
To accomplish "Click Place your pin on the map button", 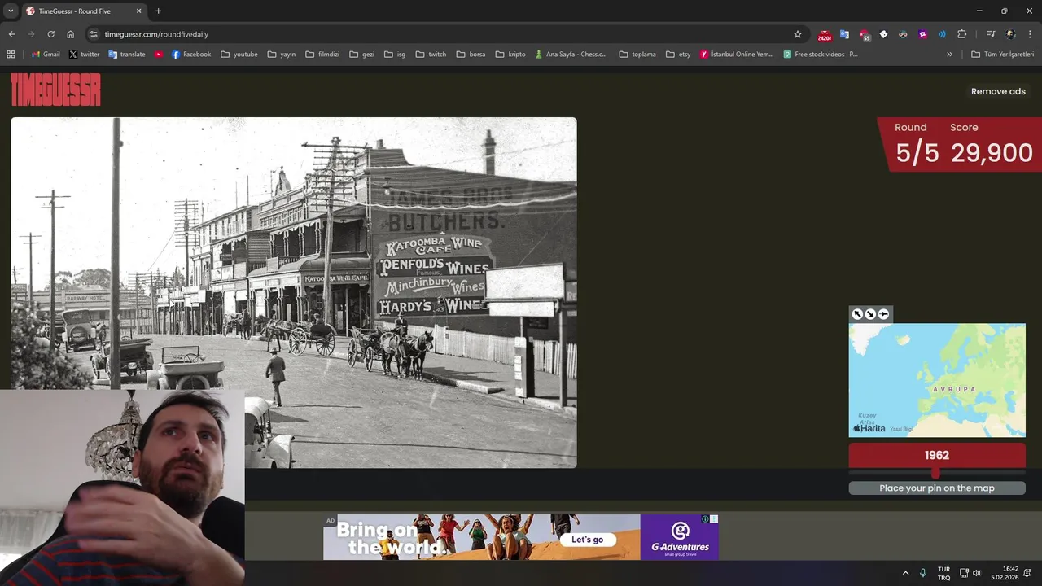I will coord(937,488).
